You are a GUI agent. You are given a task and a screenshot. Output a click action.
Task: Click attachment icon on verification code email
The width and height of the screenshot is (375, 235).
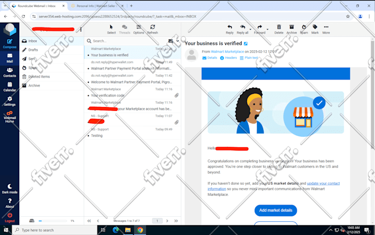tap(176, 95)
